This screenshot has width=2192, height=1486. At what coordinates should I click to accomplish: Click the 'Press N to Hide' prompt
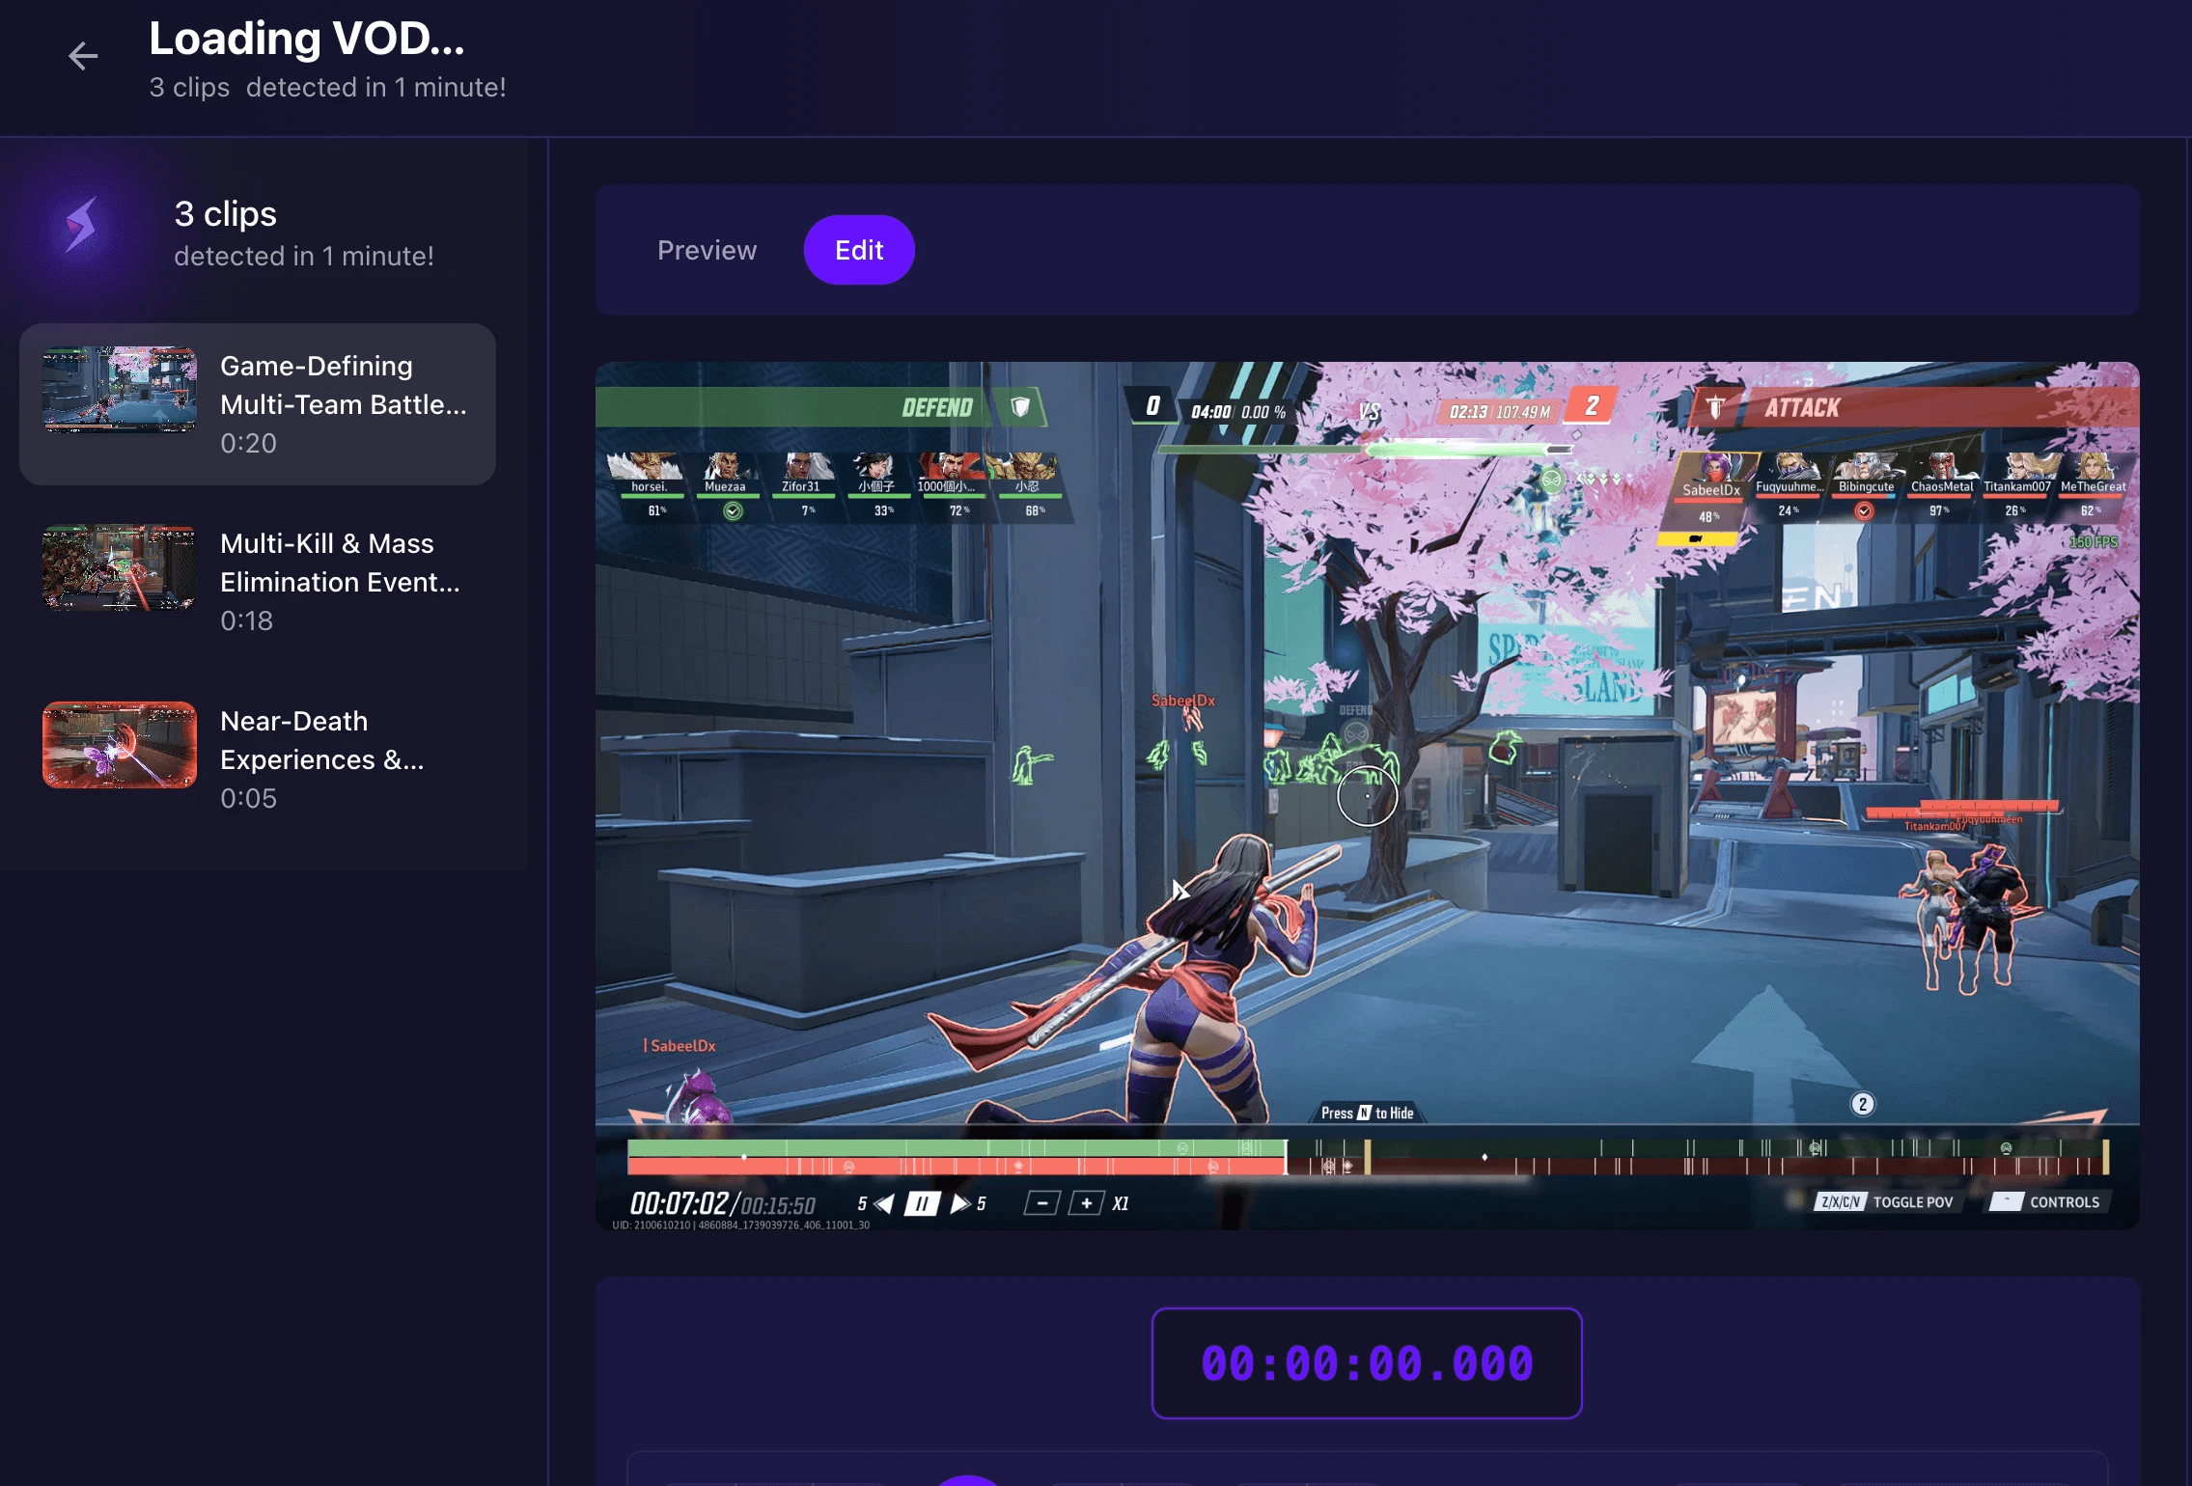pyautogui.click(x=1368, y=1113)
